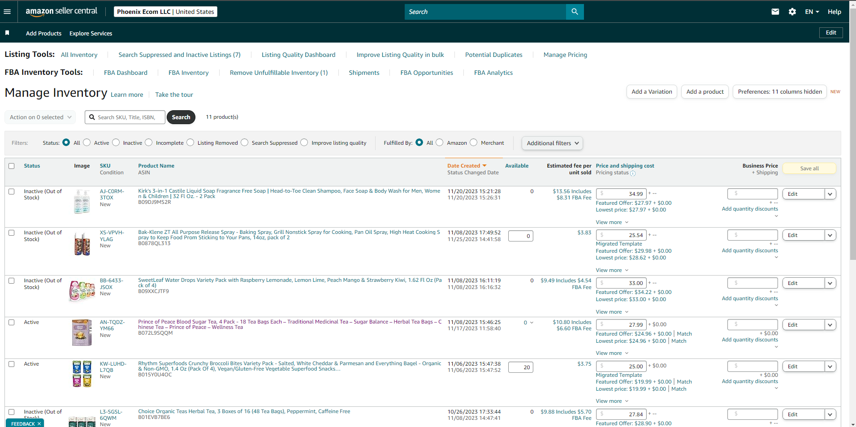Click Match next to Featured Offer $24.96

pyautogui.click(x=684, y=334)
